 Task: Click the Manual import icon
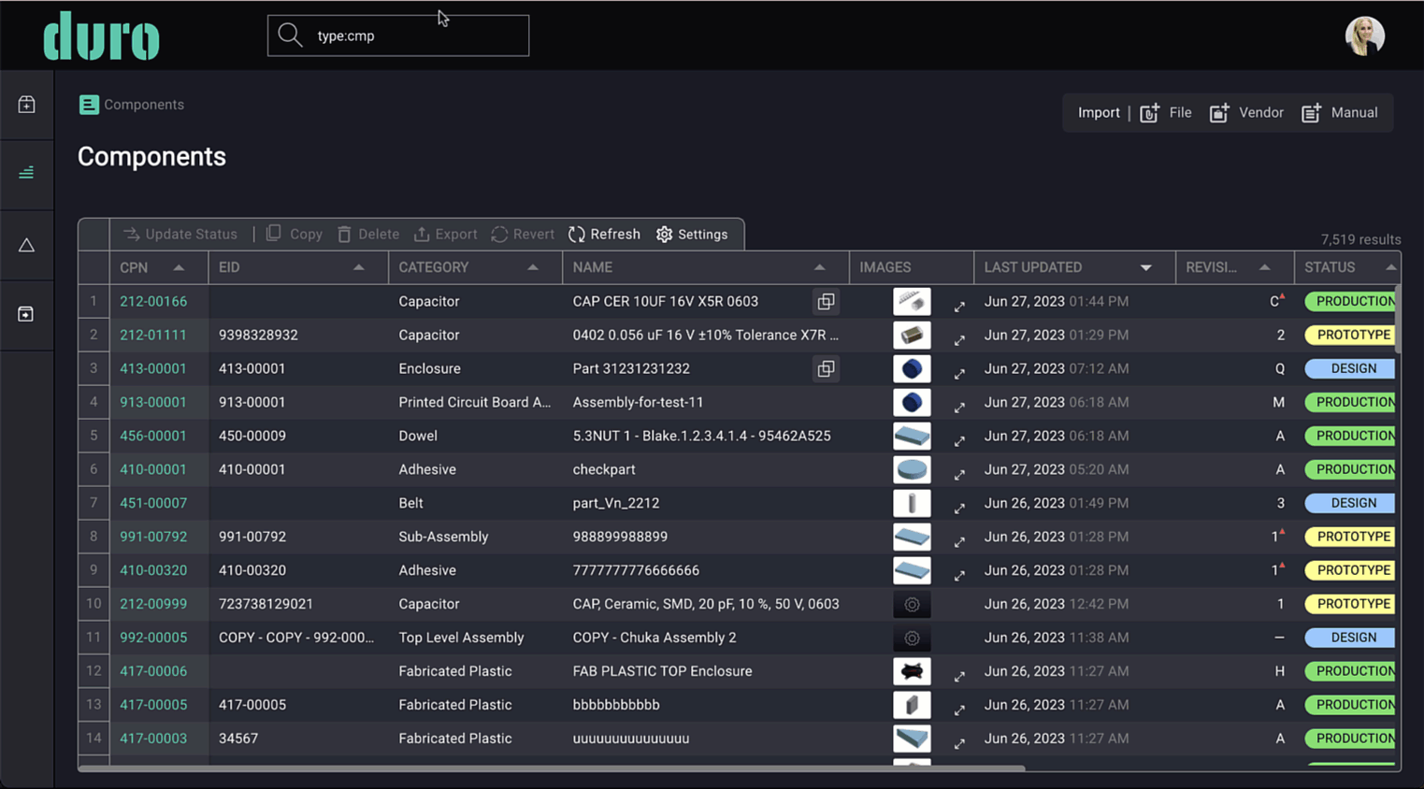tap(1311, 113)
